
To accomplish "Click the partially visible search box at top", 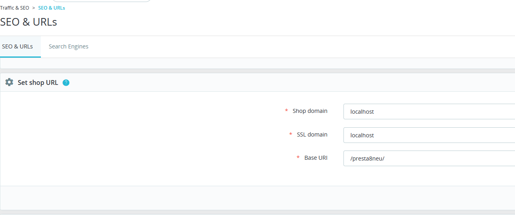I will click(102, 1).
